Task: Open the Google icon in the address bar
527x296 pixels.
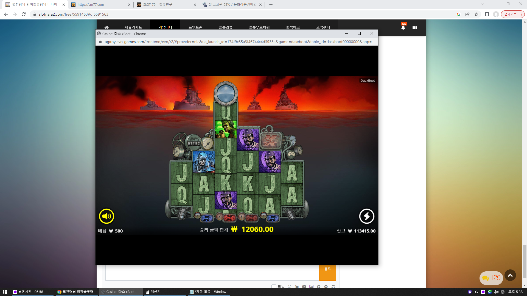Action: click(x=459, y=14)
